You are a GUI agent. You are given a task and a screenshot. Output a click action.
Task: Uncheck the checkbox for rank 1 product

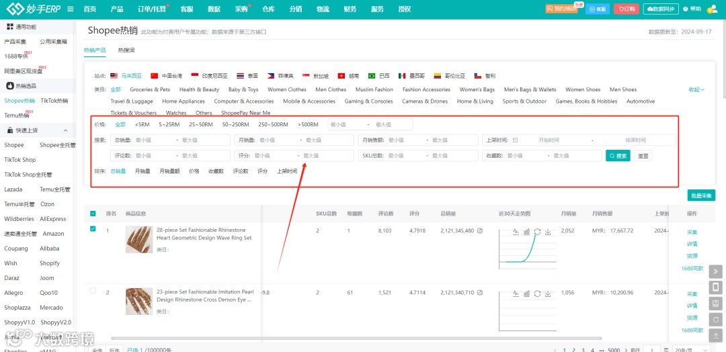[x=93, y=228]
